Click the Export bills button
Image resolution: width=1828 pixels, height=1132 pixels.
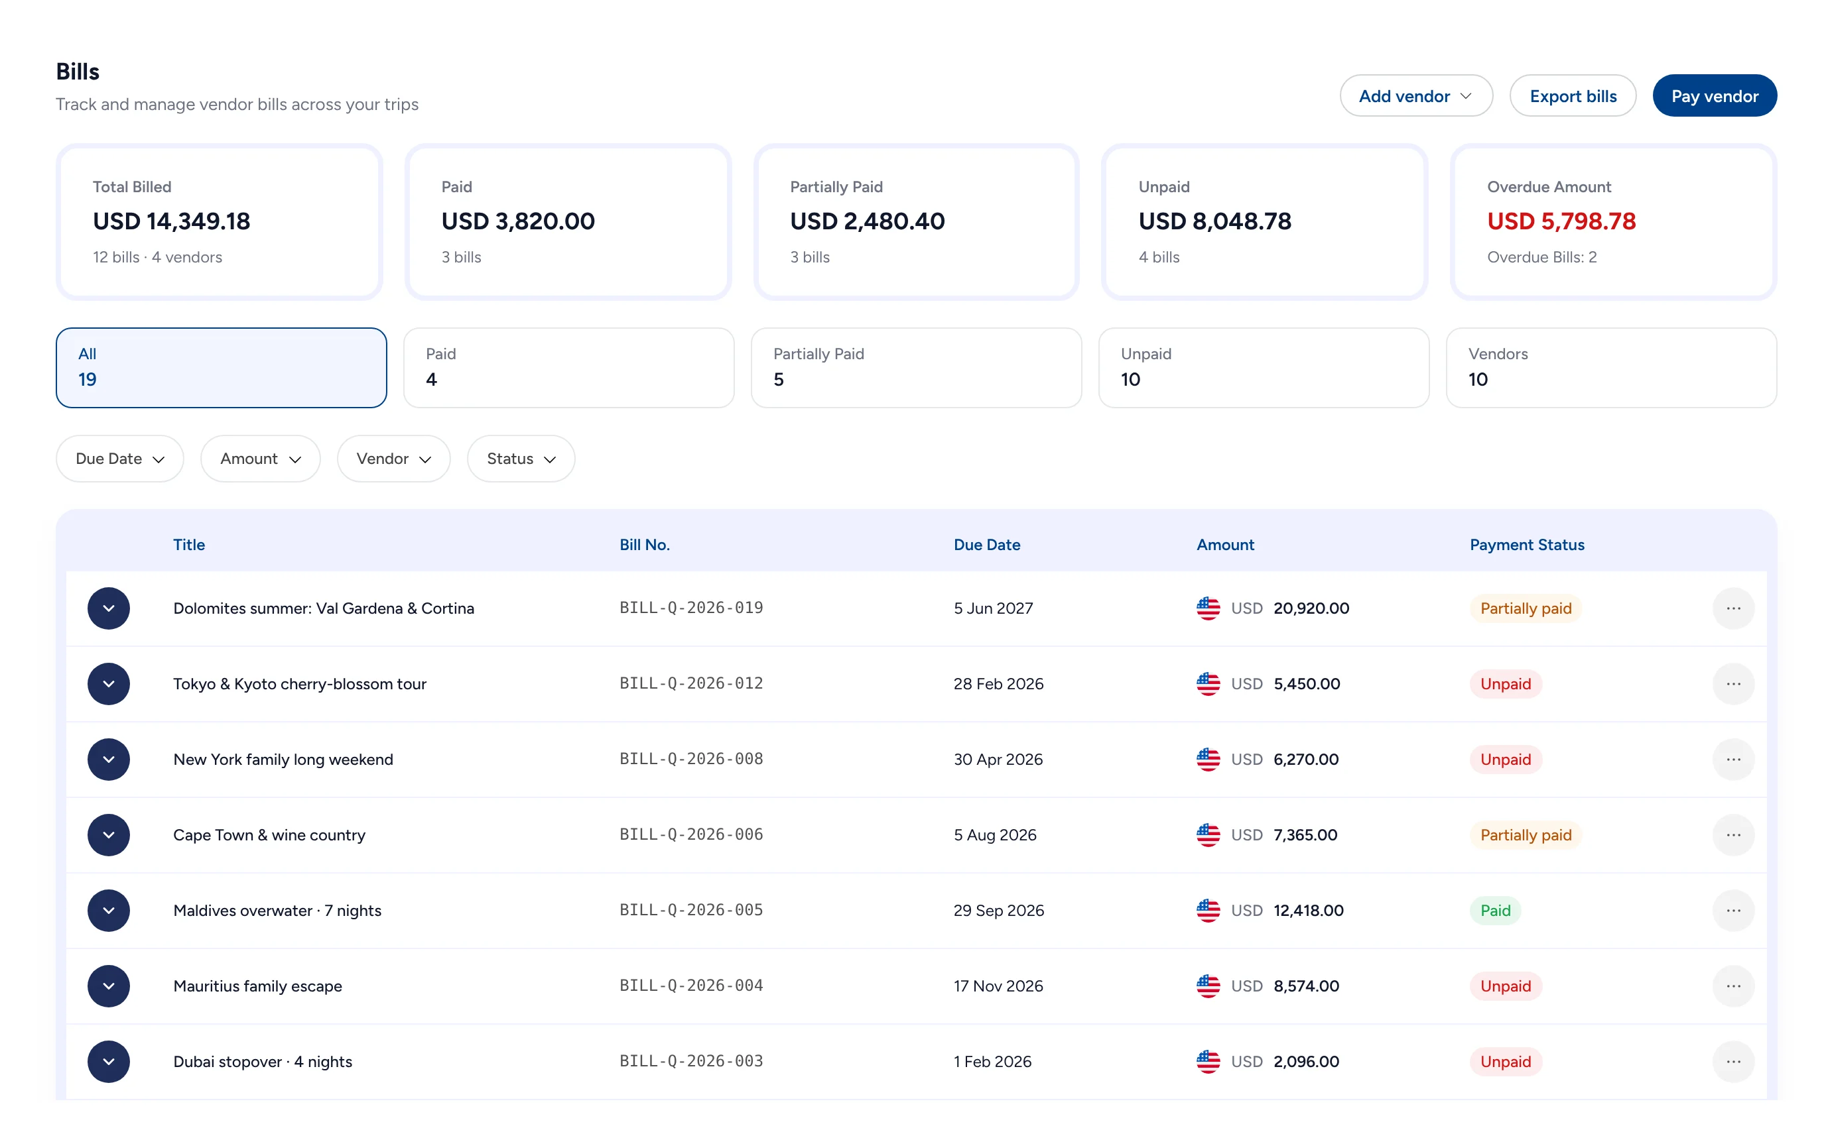click(1573, 96)
